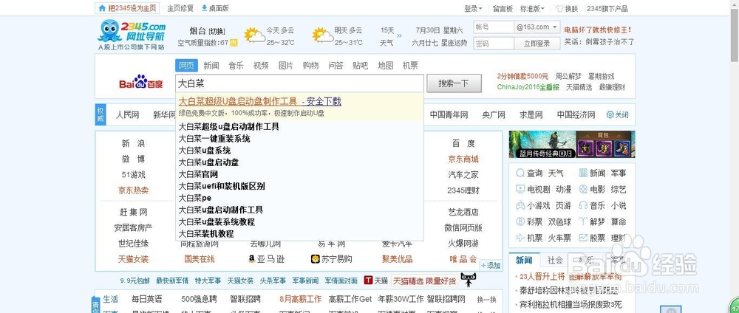Click the 搜索一下 search button
This screenshot has height=313, width=739.
[454, 83]
